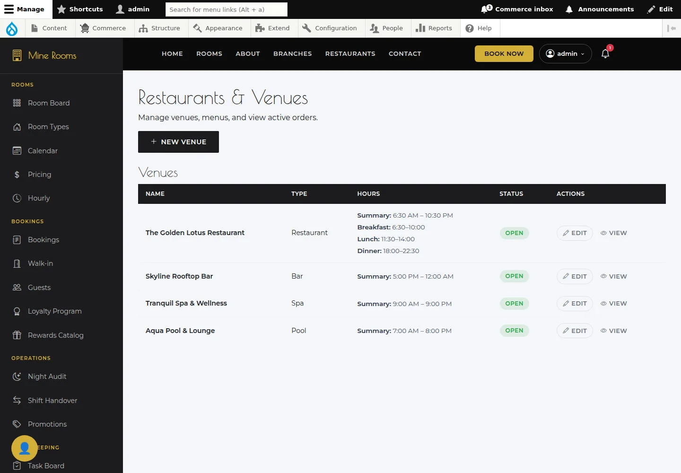Open the Commerce inbox link
Viewport: 681px width, 473px height.
(x=517, y=9)
